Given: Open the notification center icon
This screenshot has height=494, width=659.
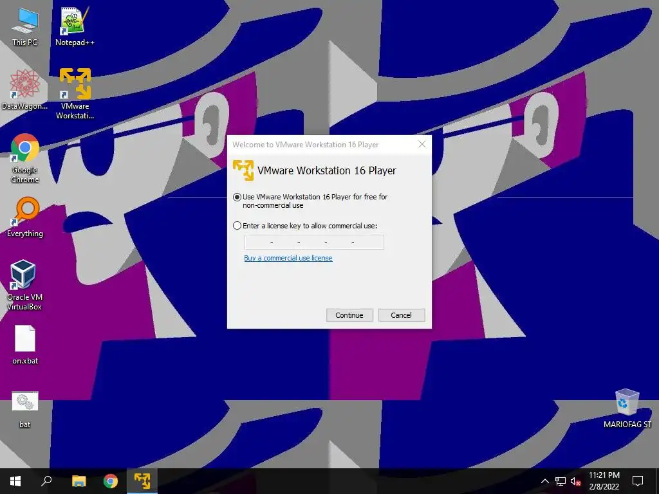Looking at the screenshot, I should coord(638,481).
